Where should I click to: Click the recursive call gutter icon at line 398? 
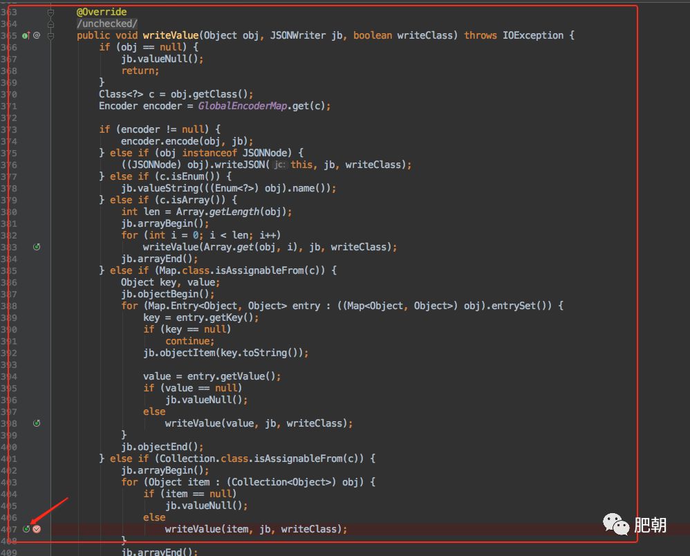click(x=37, y=423)
